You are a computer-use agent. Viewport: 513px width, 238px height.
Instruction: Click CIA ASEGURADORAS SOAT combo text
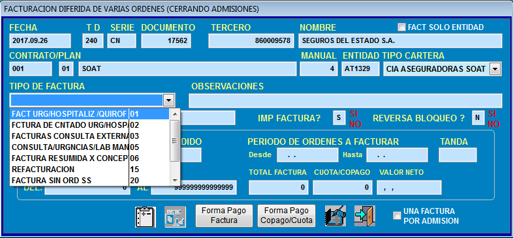click(436, 69)
